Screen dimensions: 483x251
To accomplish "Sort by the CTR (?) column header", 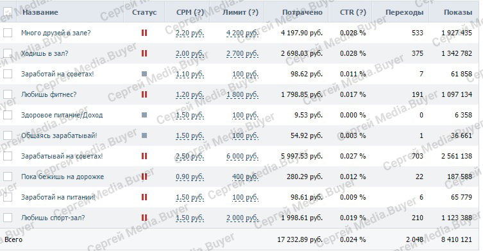I will pyautogui.click(x=353, y=12).
